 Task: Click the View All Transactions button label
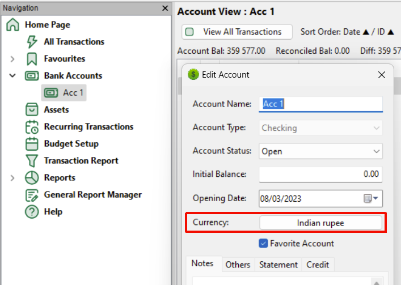[x=242, y=32]
